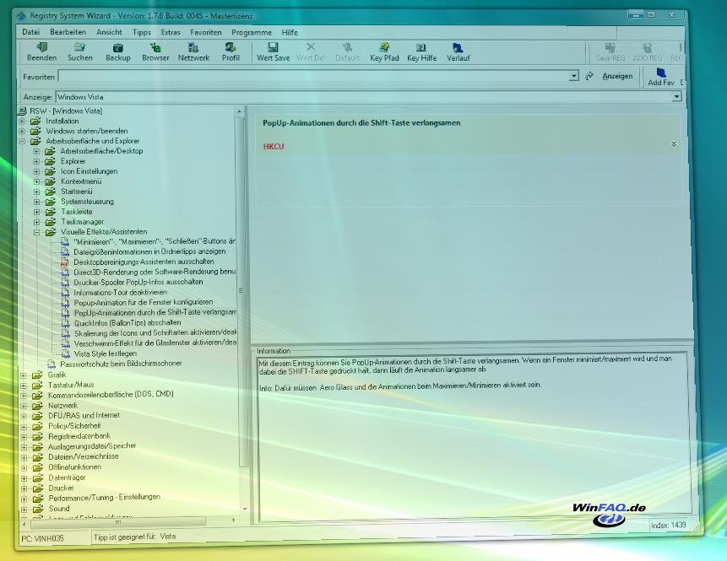This screenshot has height=561, width=727.
Task: Click the tree panel's horizontal scrollbar
Action: 127,522
